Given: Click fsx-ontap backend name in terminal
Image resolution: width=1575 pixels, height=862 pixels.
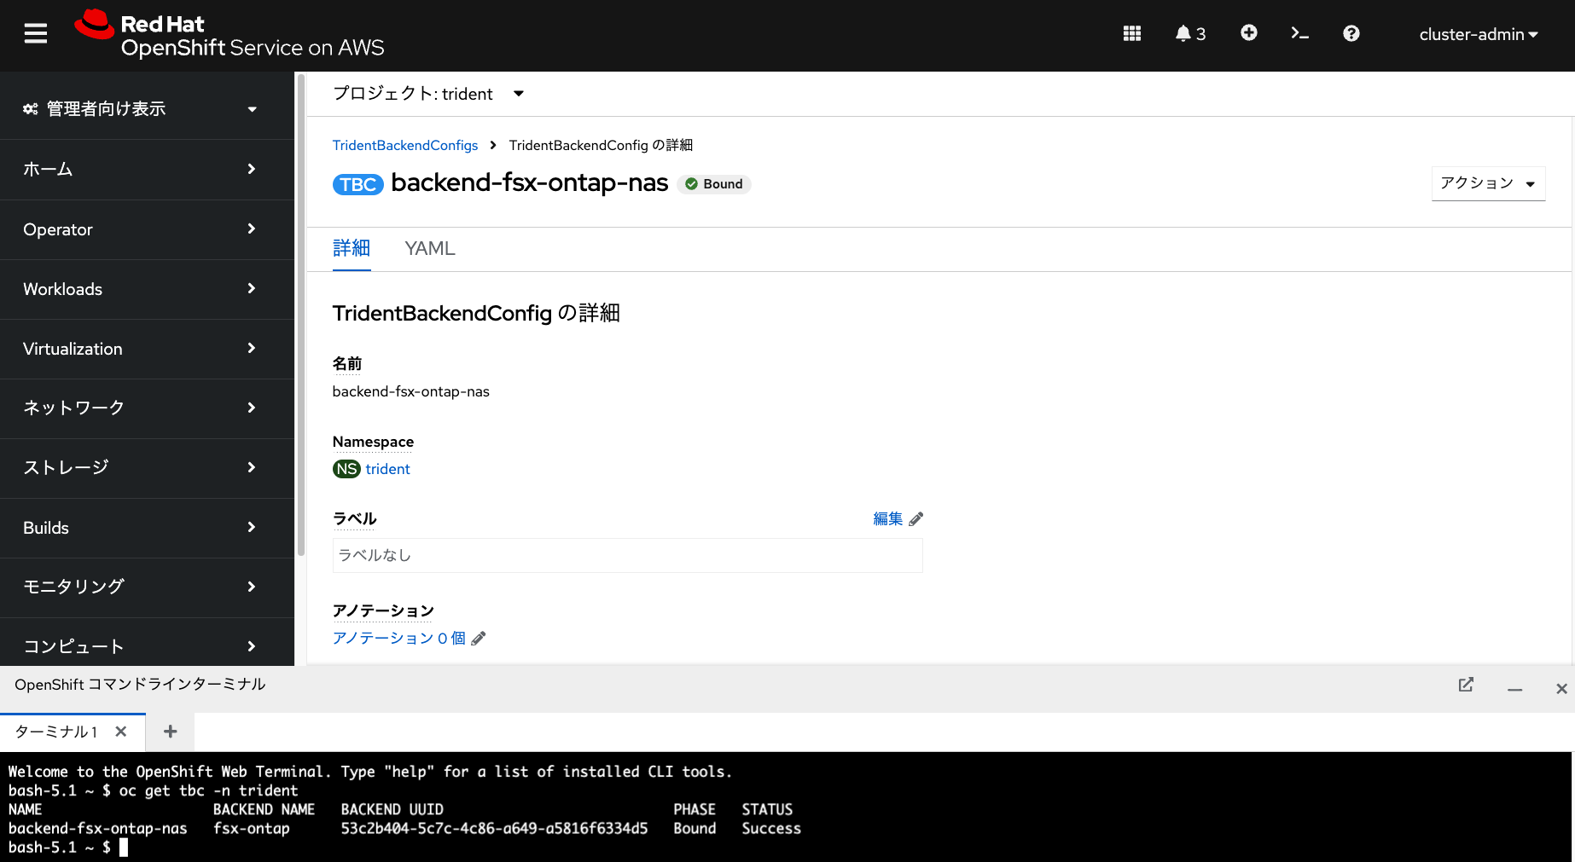Looking at the screenshot, I should point(252,829).
